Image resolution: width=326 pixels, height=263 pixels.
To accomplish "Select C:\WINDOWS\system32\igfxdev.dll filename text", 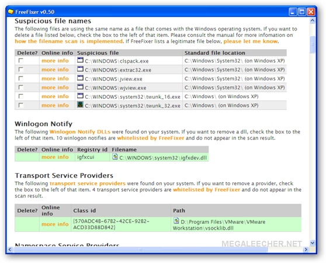I will [163, 158].
